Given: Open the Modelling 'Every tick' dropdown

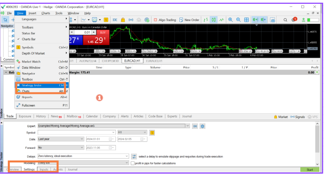Looking at the screenshot, I should click(126, 163).
